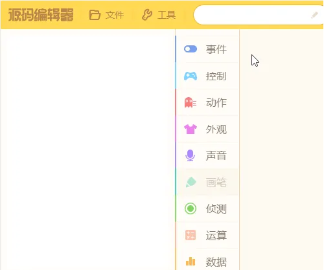Click the 动作 ghost icon

(x=191, y=102)
